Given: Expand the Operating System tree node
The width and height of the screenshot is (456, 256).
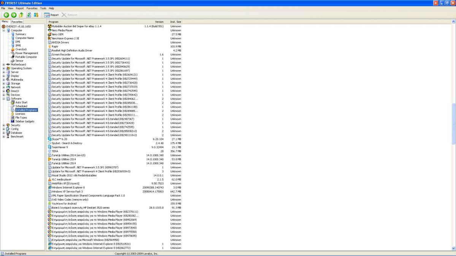Looking at the screenshot, I should coord(4,68).
